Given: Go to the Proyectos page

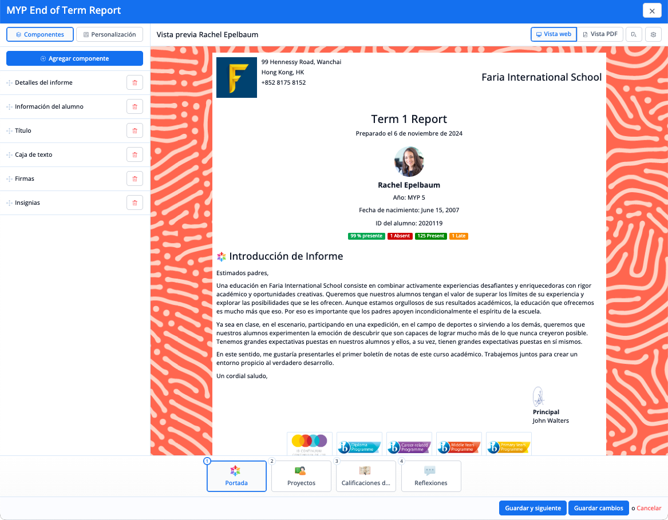Looking at the screenshot, I should [301, 476].
